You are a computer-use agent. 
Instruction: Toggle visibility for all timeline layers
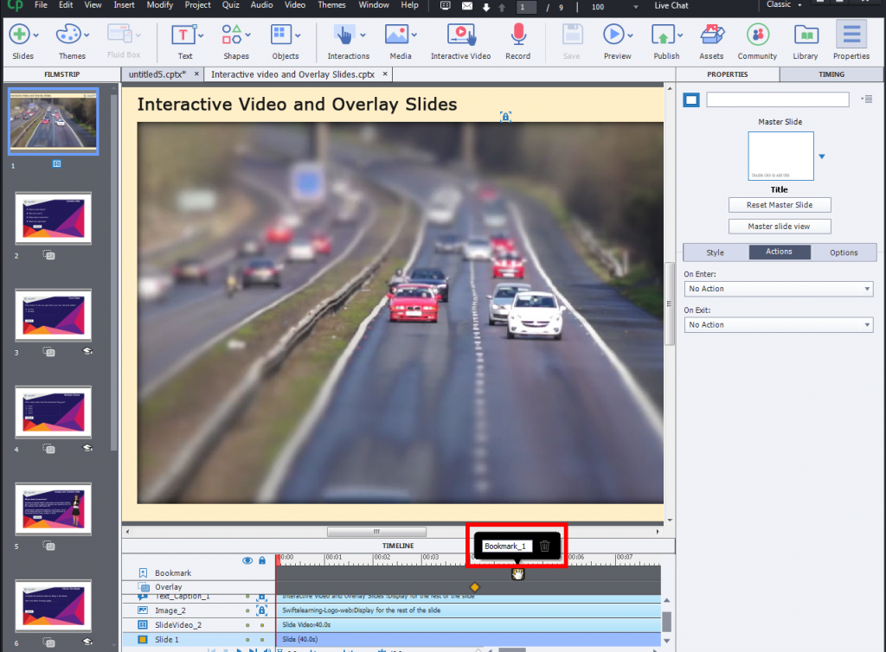(x=247, y=560)
